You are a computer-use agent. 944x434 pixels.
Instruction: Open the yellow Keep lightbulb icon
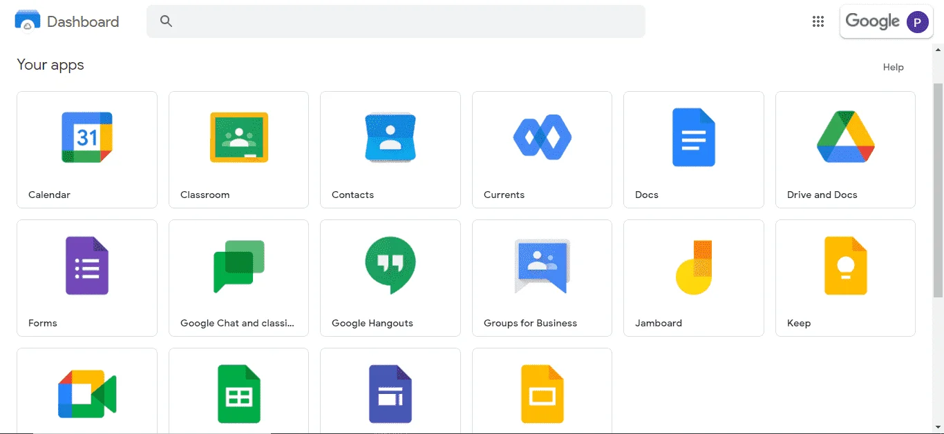(x=845, y=266)
